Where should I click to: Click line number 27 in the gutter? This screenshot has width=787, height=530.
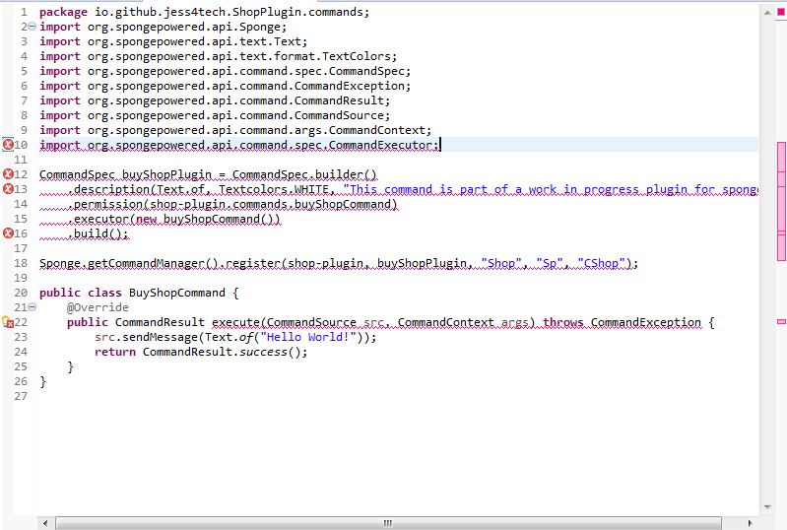[21, 396]
